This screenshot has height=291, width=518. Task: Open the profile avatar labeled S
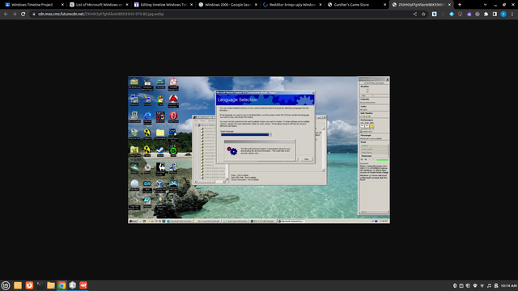(503, 15)
